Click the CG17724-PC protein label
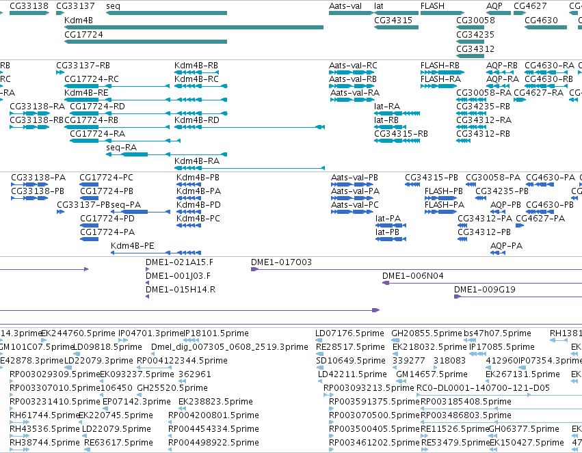The width and height of the screenshot is (582, 453). 106,178
